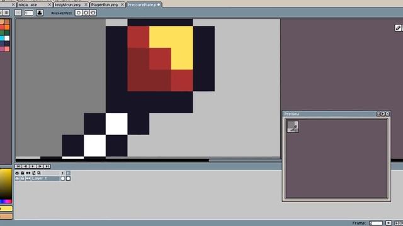The width and height of the screenshot is (403, 226).
Task: Lock Layer 1 using its padlock icon
Action: coord(23,178)
